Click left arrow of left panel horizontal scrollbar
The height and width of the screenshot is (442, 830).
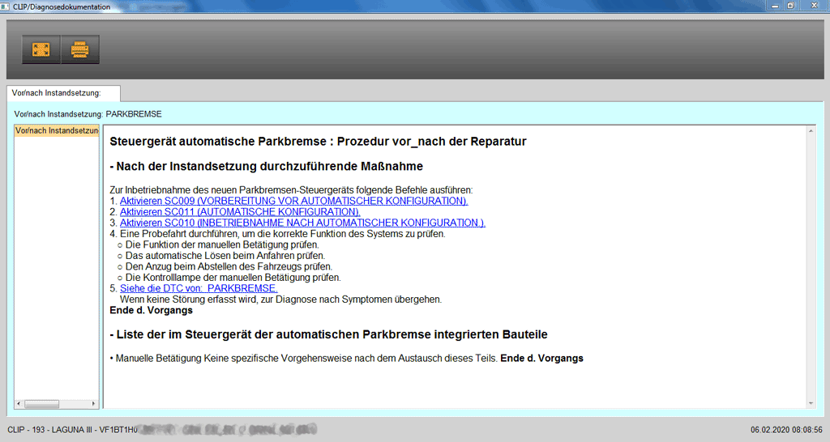pos(19,403)
